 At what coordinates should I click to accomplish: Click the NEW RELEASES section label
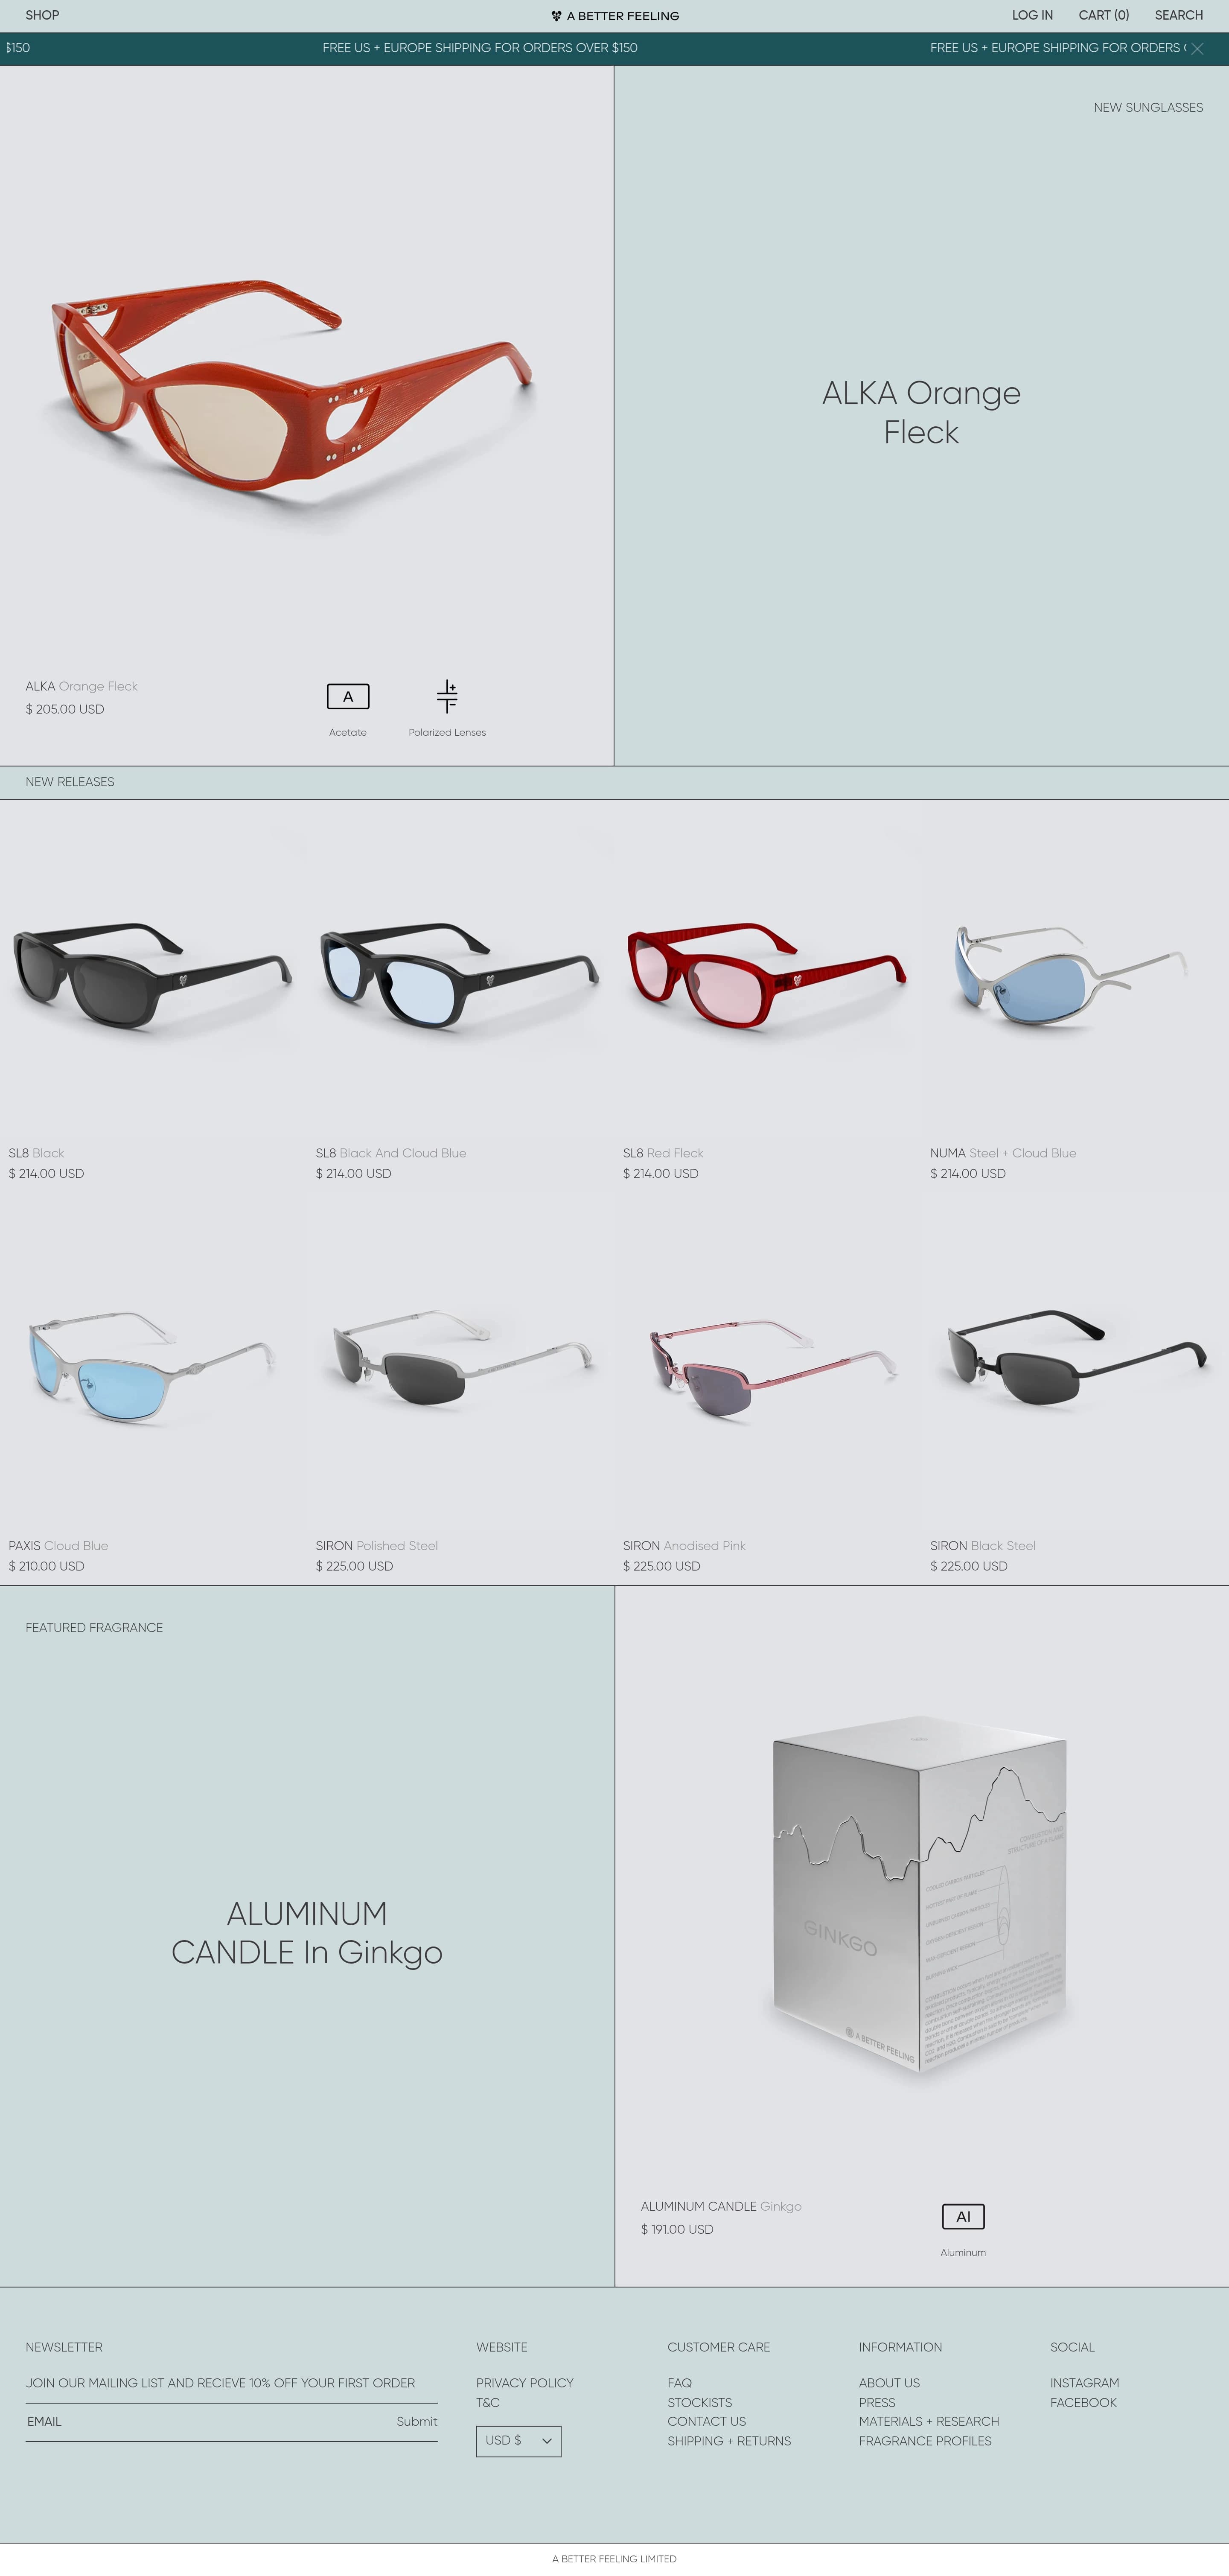click(x=70, y=782)
